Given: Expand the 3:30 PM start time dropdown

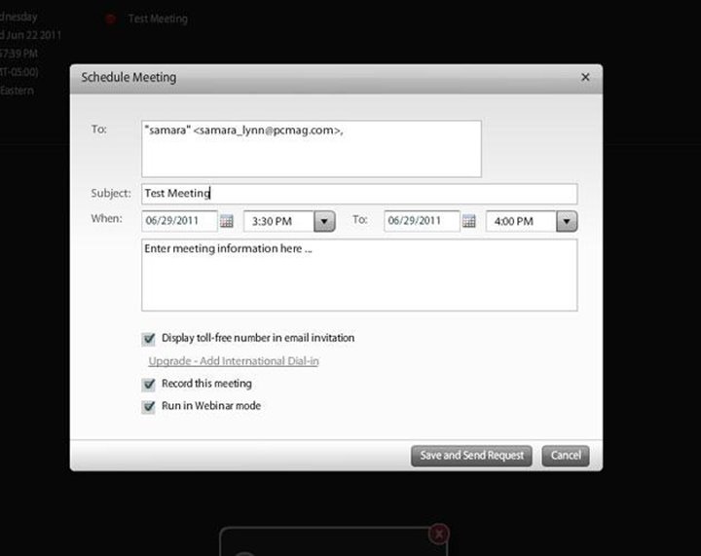Looking at the screenshot, I should tap(324, 221).
